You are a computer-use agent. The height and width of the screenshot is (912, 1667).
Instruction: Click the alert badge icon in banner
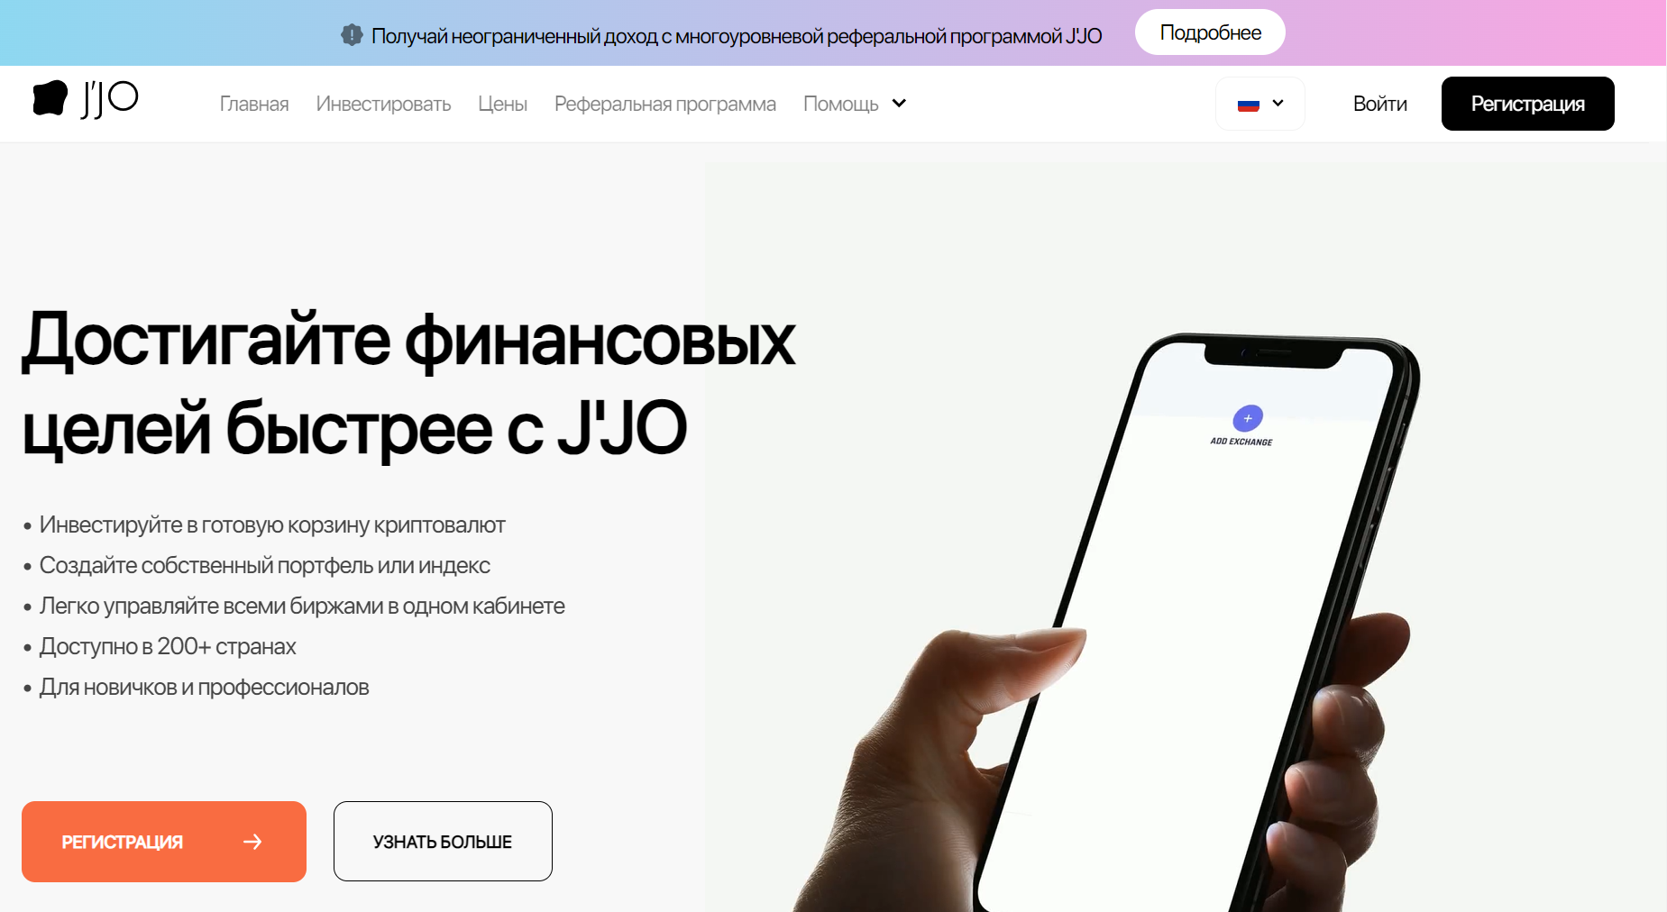[352, 35]
